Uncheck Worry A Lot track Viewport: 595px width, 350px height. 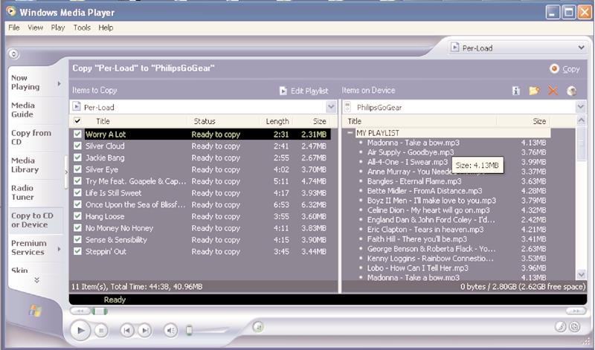pos(77,135)
